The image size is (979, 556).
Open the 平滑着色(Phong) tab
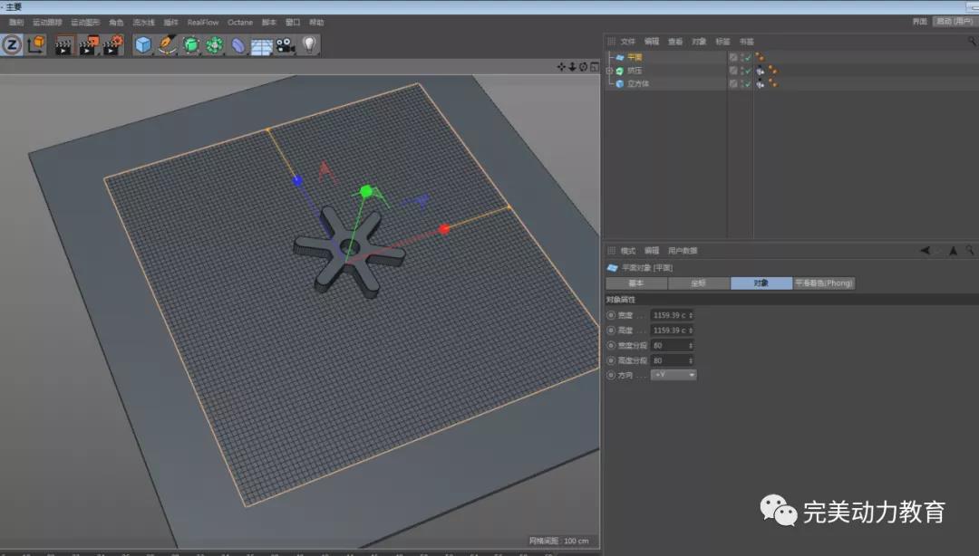coord(824,283)
